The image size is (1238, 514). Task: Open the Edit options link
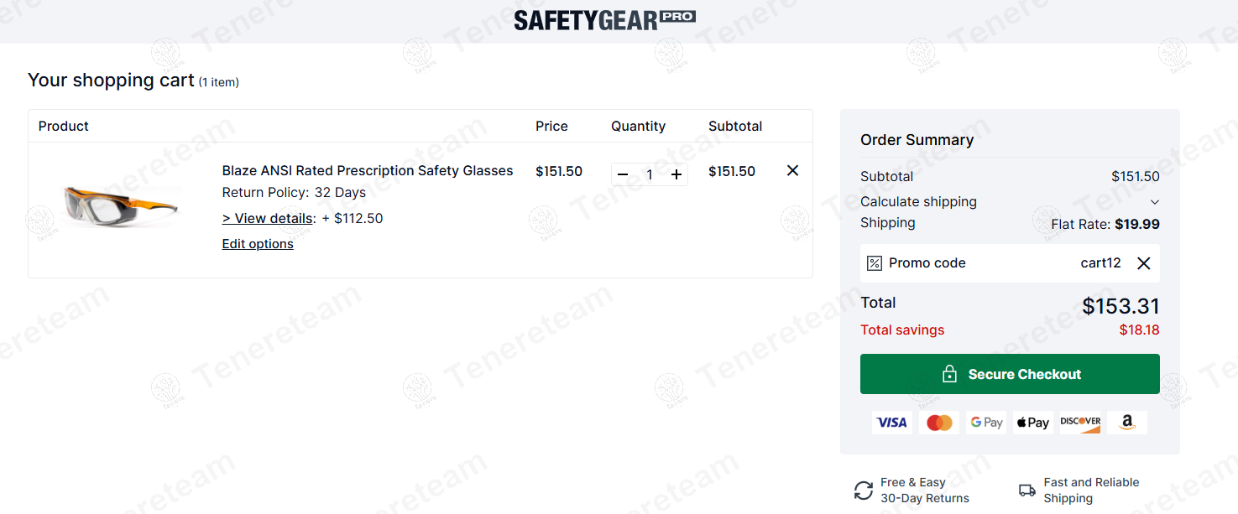pos(258,244)
